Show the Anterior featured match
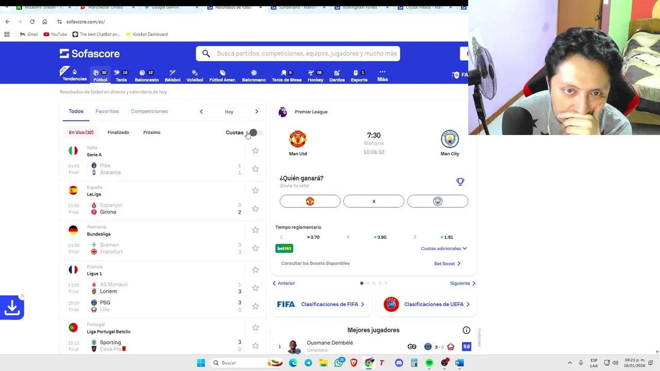This screenshot has height=371, width=660. click(284, 283)
